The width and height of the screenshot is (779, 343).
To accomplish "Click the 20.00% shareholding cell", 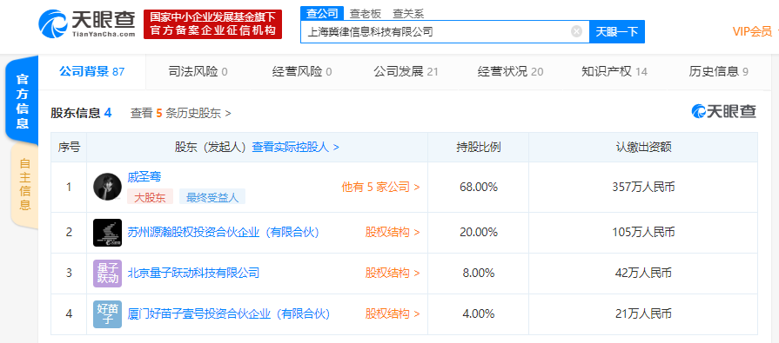I will coord(479,233).
